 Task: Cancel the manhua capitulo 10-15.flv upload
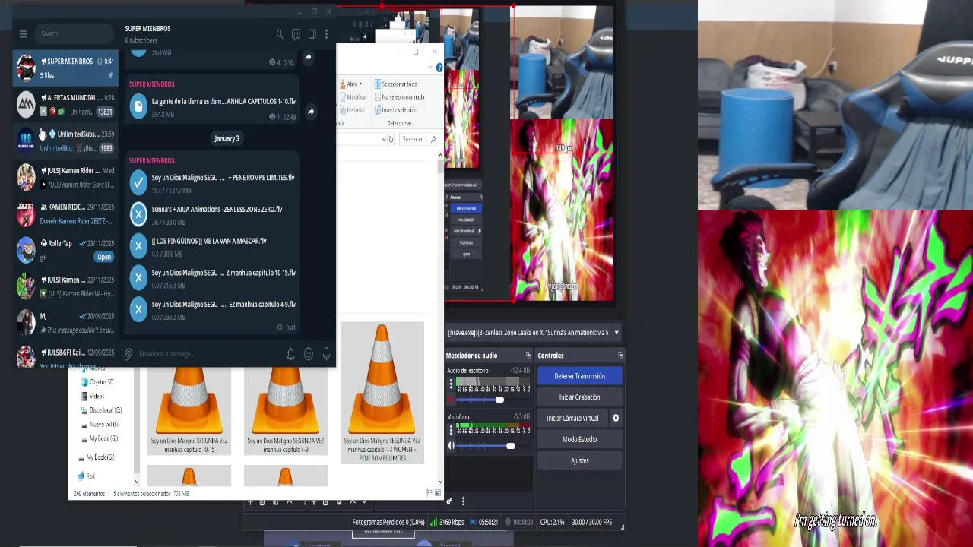coord(138,277)
